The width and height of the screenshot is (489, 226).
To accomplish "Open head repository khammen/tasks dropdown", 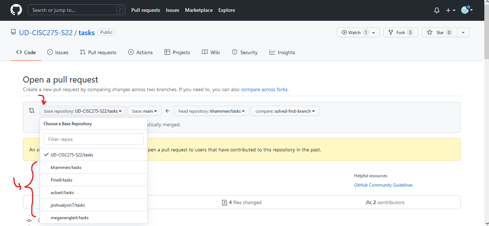I will coord(212,111).
